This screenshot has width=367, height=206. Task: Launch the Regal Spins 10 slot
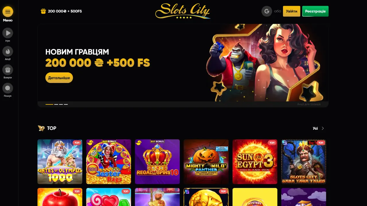coord(157,162)
